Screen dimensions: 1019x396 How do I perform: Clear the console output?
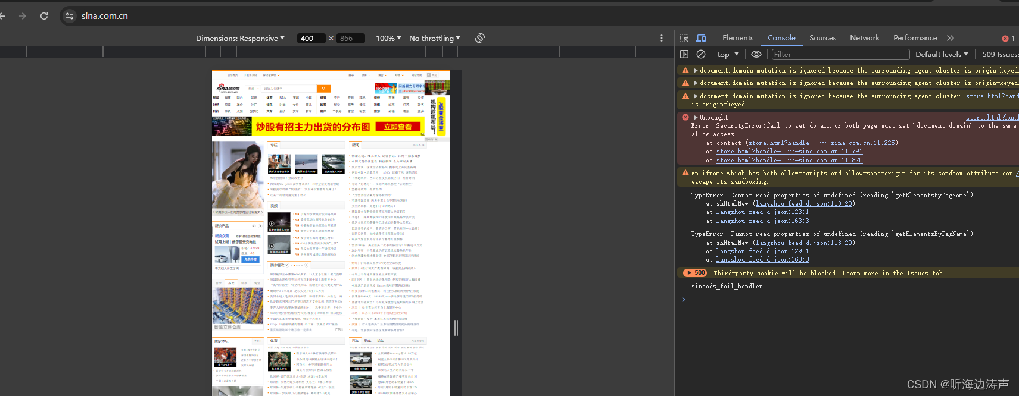[x=701, y=54]
